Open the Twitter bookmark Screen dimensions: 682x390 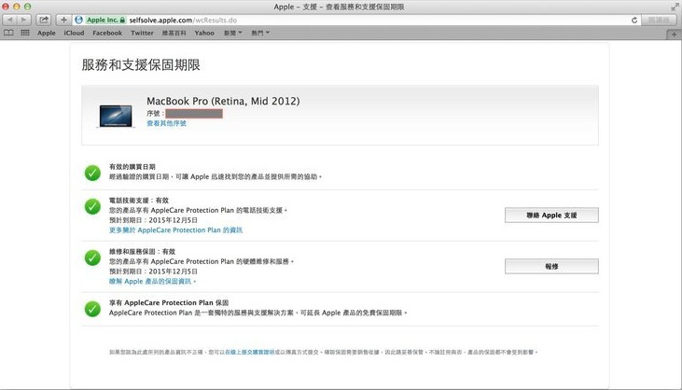(x=142, y=33)
